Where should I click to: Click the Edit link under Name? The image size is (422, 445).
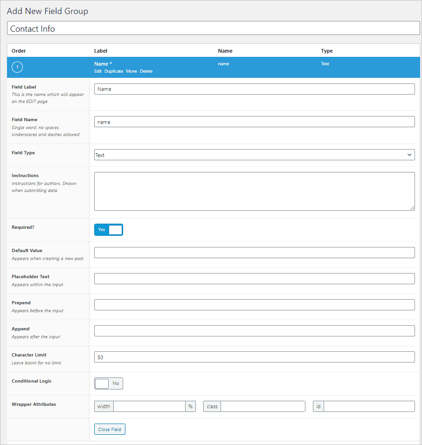pyautogui.click(x=98, y=71)
